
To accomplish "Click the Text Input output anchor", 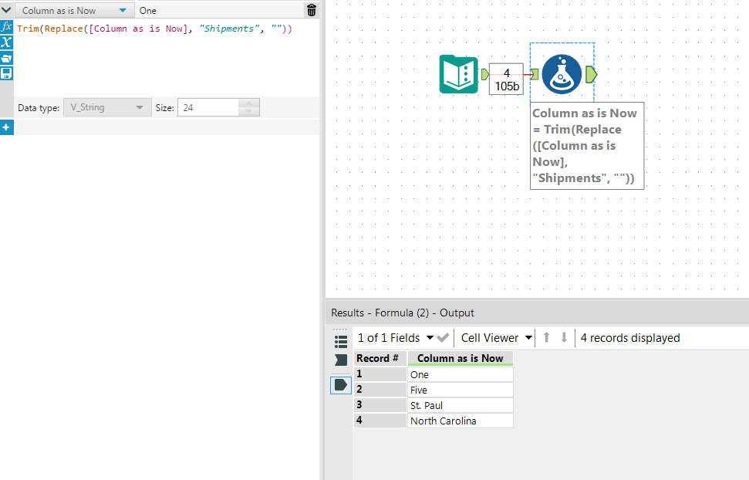I will (x=484, y=74).
